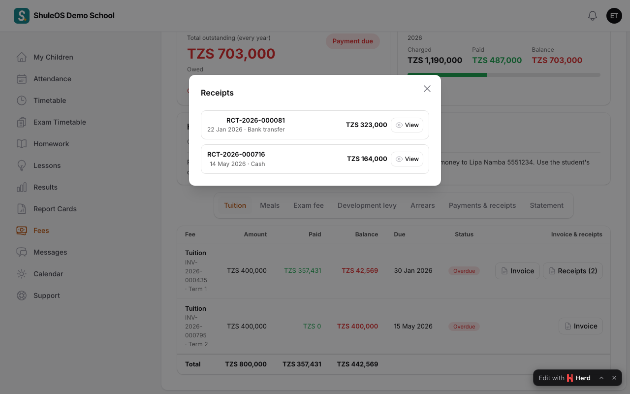This screenshot has height=394, width=630.
Task: Click the Report Cards document icon
Action: [22, 209]
